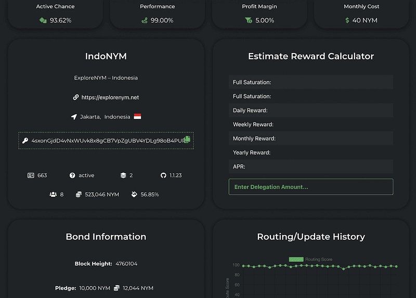Click the ID card icon next to 663

[x=31, y=175]
